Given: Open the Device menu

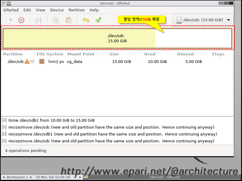Looking at the screenshot, I should [x=57, y=10].
